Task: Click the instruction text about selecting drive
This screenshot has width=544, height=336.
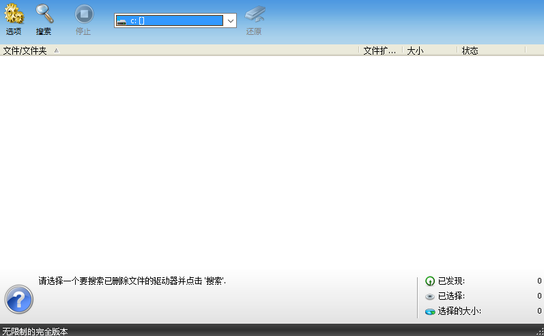Action: [x=132, y=281]
